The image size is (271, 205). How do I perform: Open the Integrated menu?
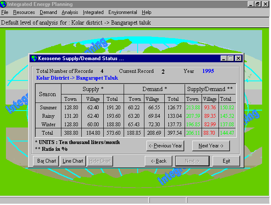(x=93, y=13)
